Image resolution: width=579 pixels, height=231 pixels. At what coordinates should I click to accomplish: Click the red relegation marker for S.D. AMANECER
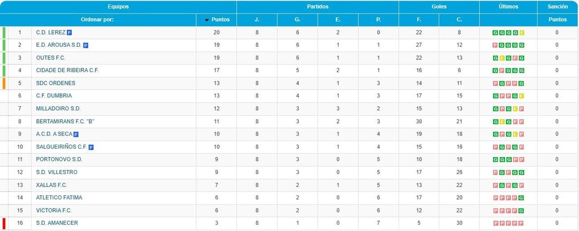[x=4, y=223]
